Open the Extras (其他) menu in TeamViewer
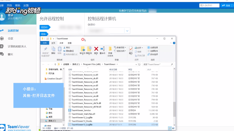The width and height of the screenshot is (234, 131). coord(9,5)
